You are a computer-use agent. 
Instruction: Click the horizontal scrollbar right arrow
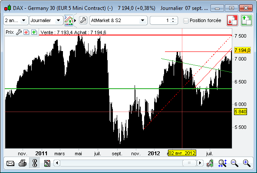(200, 163)
